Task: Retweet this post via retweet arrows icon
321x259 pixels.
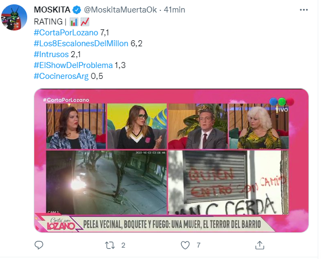Action: pyautogui.click(x=110, y=245)
